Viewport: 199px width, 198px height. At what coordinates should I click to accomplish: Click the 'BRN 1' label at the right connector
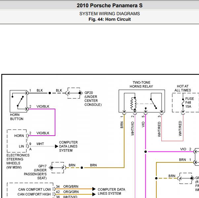[x=185, y=160]
